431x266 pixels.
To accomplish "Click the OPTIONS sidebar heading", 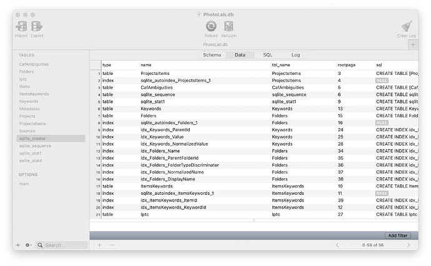I will (x=27, y=175).
